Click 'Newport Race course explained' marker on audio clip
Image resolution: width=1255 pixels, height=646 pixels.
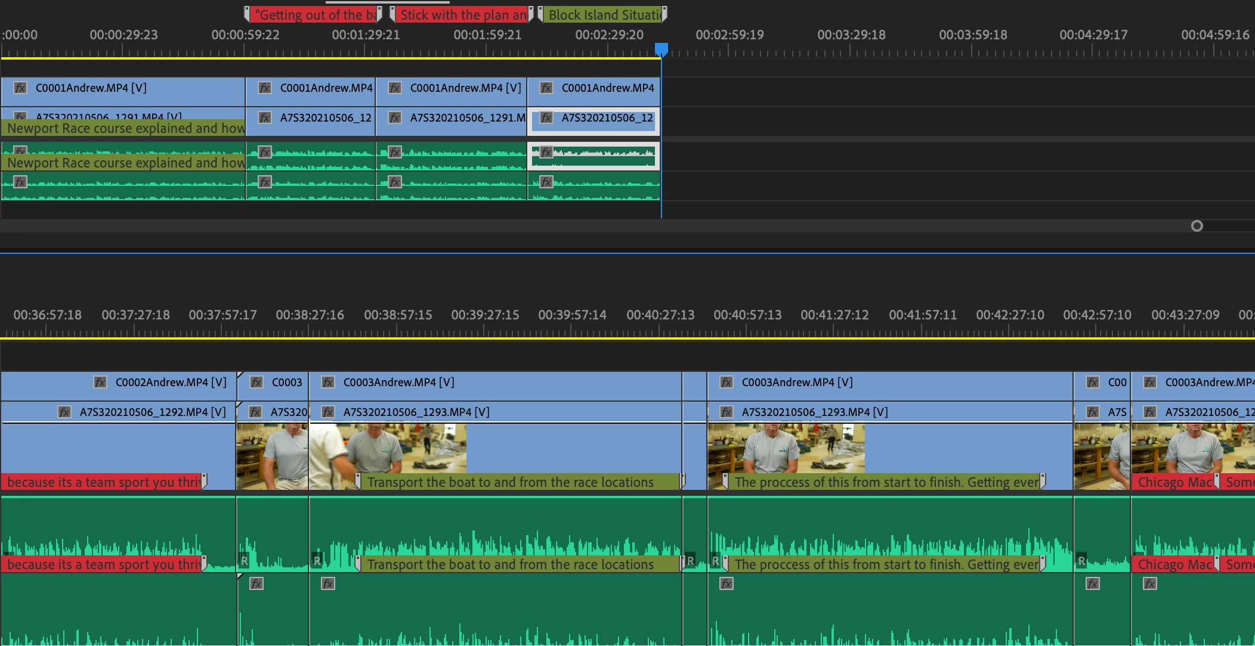tap(123, 163)
